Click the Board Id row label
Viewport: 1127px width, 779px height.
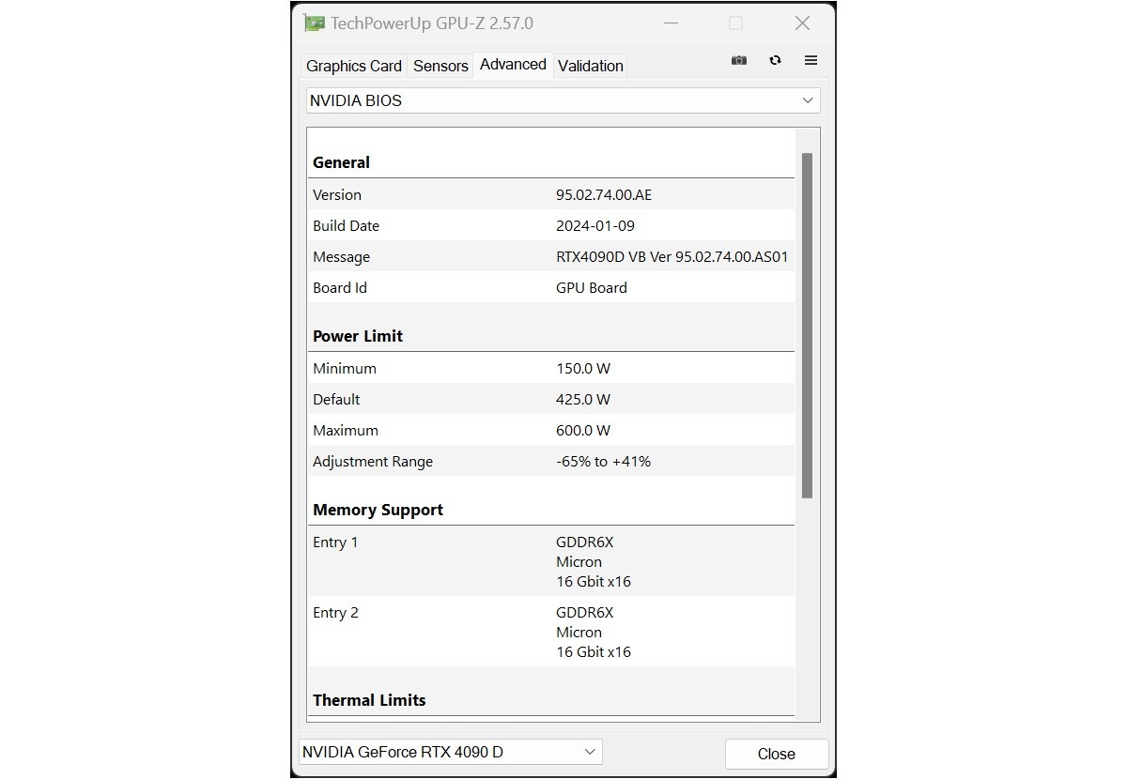coord(340,288)
